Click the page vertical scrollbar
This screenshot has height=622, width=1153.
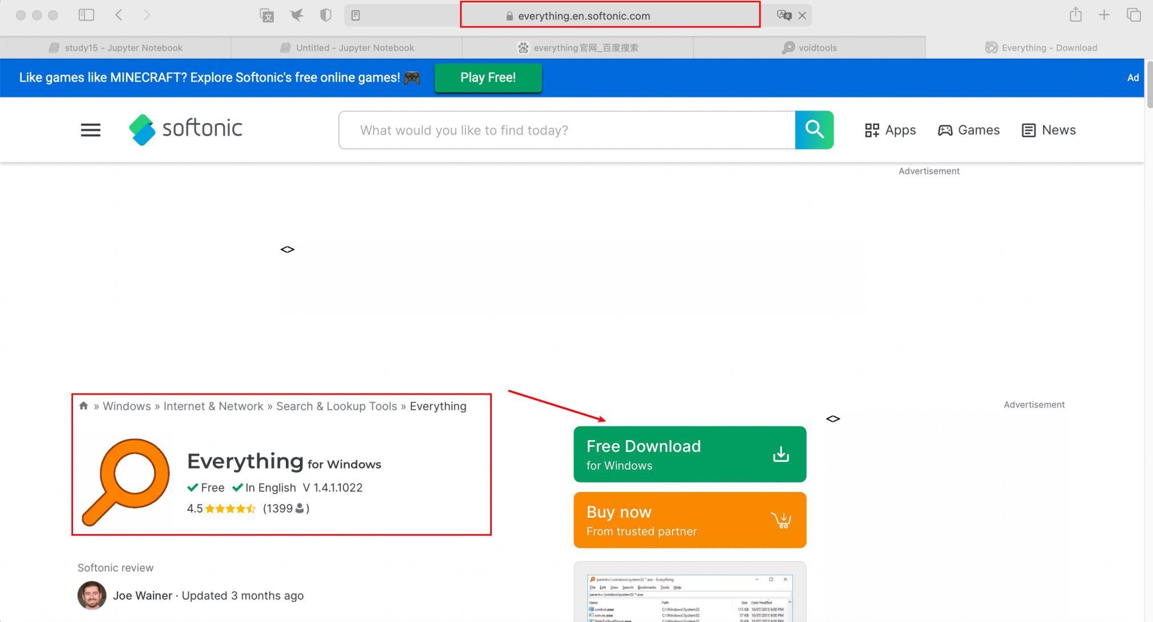pos(1148,84)
